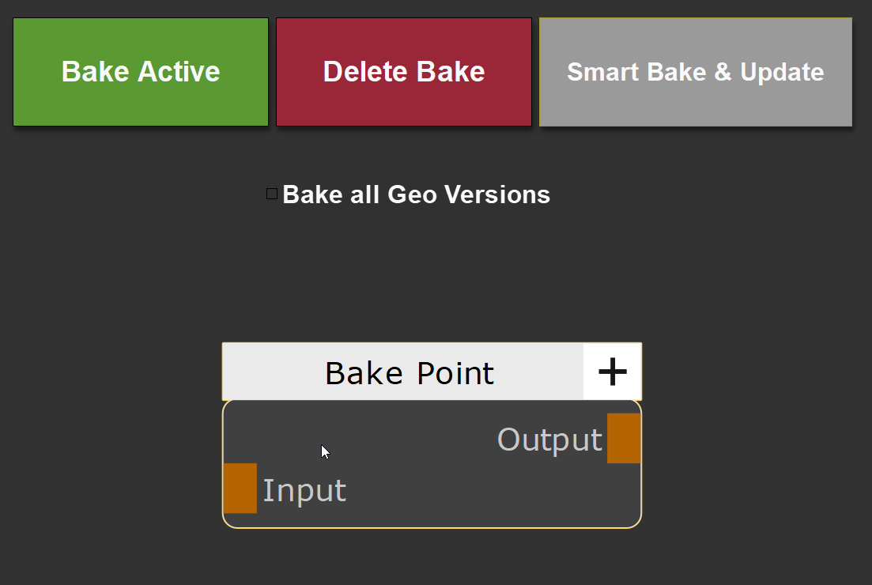Click the Output label on the node

coord(549,440)
